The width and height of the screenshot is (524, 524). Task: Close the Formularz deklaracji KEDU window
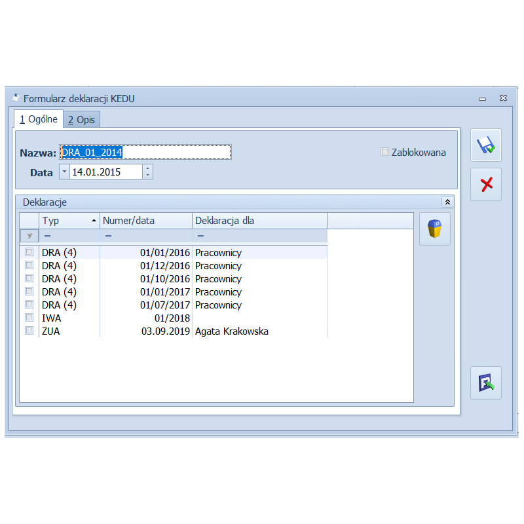click(503, 98)
